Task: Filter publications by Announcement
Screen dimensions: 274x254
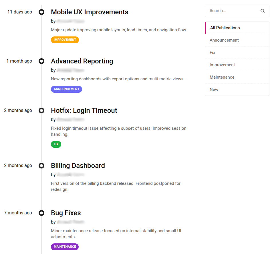Action: pos(224,40)
